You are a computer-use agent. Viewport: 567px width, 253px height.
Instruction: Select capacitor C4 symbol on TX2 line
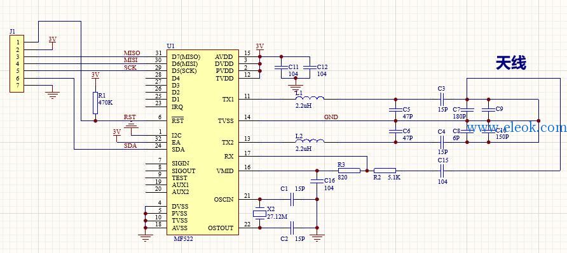pos(442,142)
